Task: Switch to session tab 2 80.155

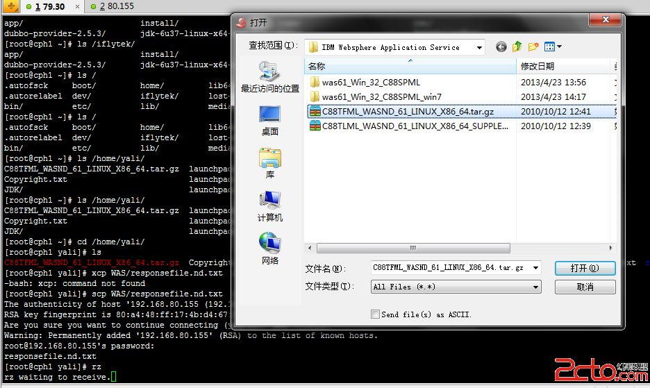Action: tap(112, 6)
